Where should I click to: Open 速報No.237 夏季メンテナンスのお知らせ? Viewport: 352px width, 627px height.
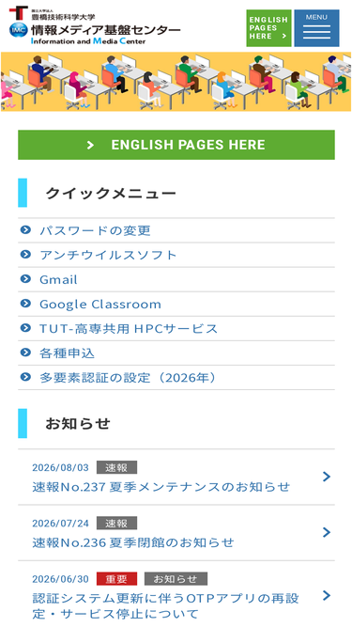click(161, 487)
